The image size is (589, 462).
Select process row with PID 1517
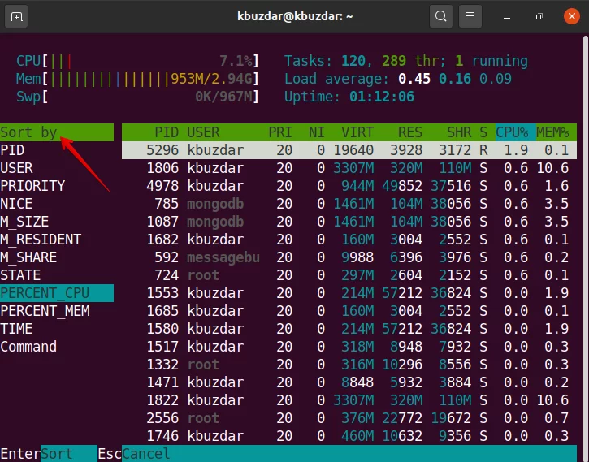click(349, 347)
